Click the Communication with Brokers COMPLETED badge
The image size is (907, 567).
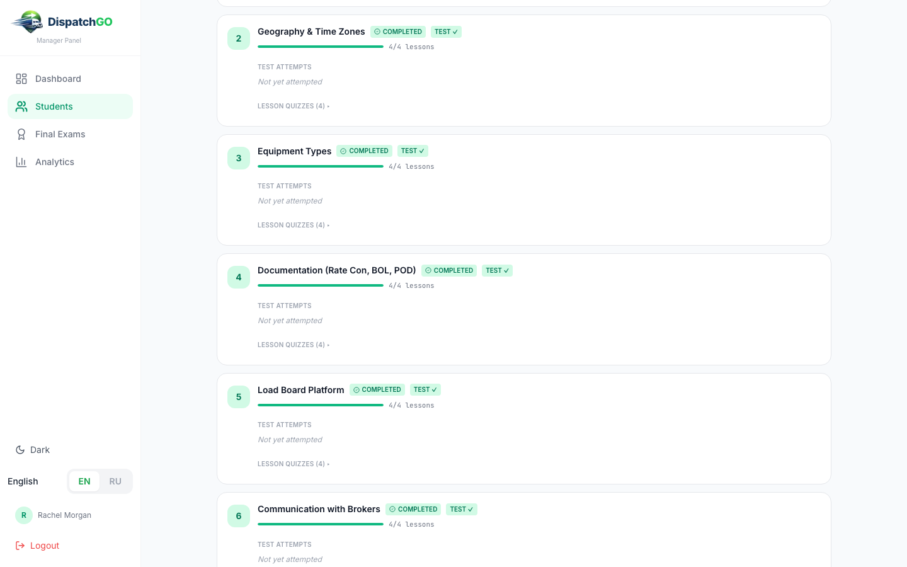click(413, 509)
